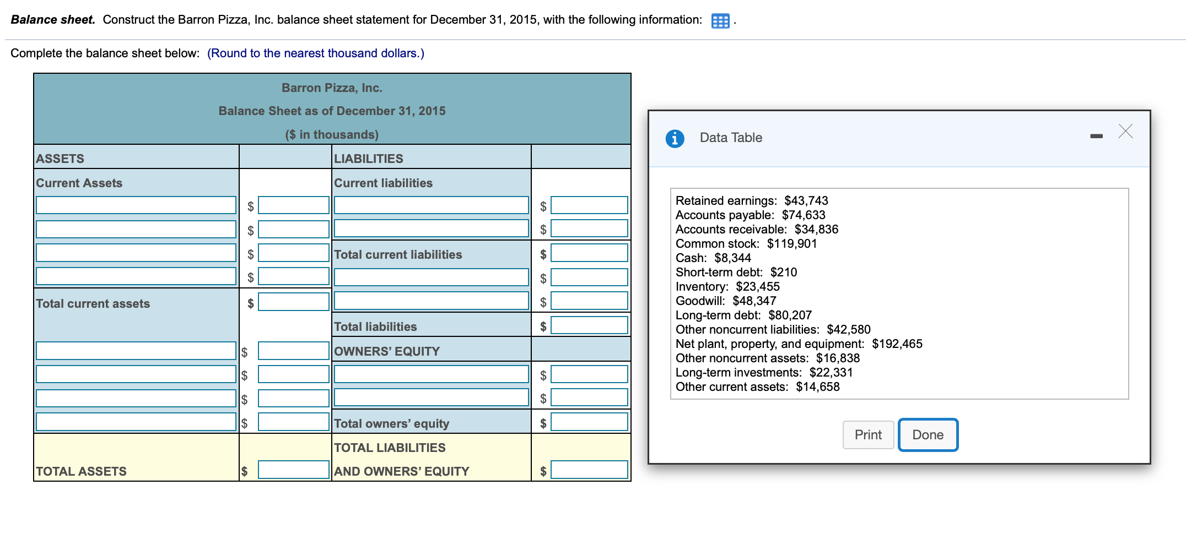Click Total liabilities and owners' equity amount field

click(589, 470)
